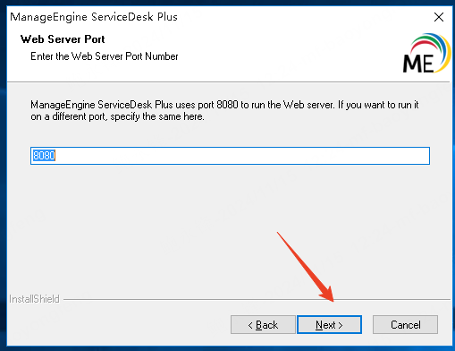The width and height of the screenshot is (455, 351).
Task: Click the separator line beside InstallShield
Action: (x=257, y=299)
